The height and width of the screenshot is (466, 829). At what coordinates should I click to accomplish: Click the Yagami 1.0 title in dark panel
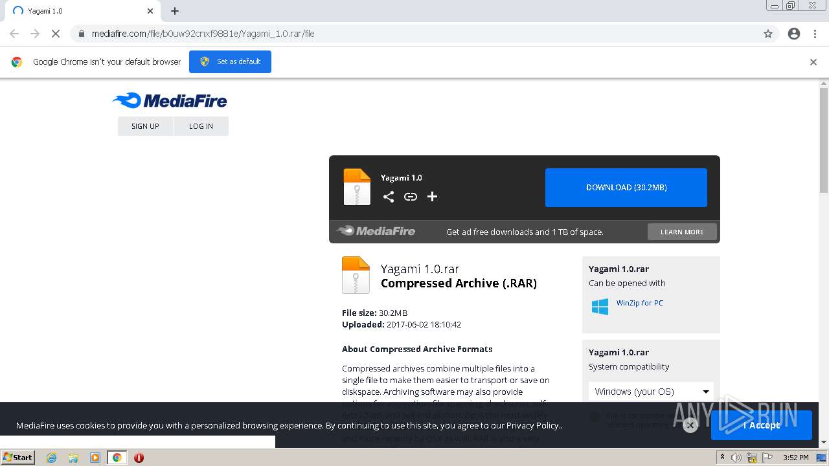[402, 178]
